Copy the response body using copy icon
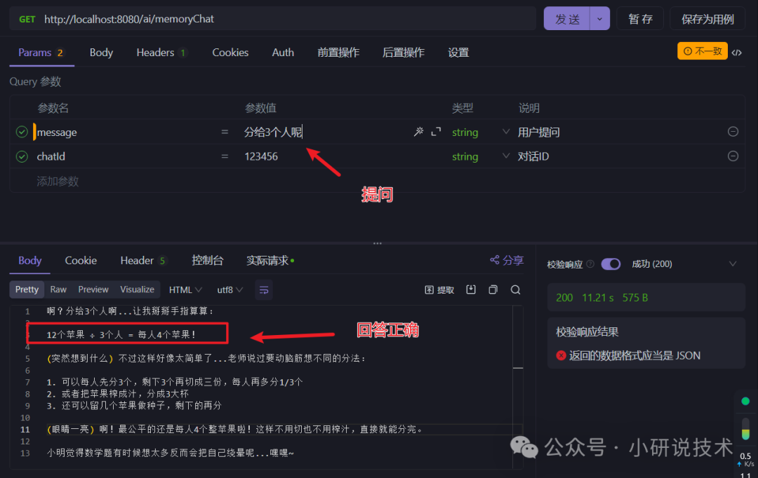This screenshot has height=478, width=758. click(x=493, y=289)
